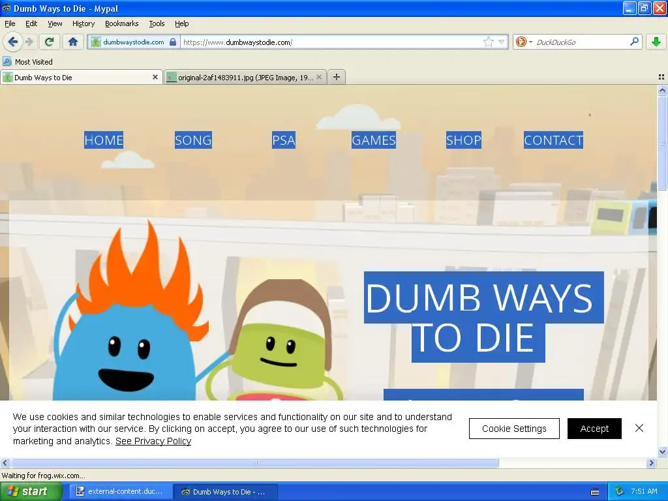Select the Dumb Ways to Die tab
This screenshot has width=668, height=501.
click(81, 78)
